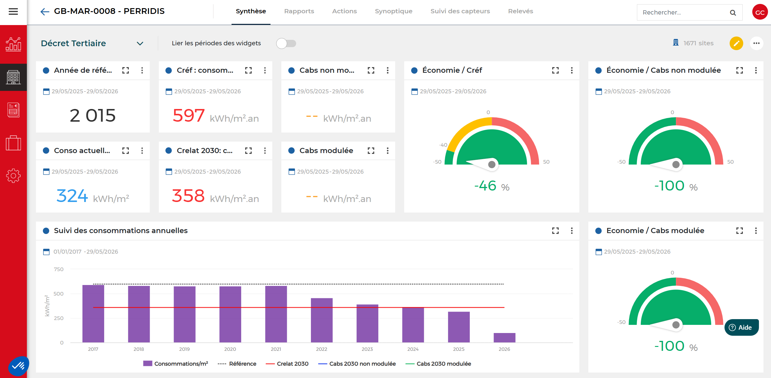Expand Économie / Créf widget to fullscreen
The image size is (771, 378).
(x=555, y=70)
